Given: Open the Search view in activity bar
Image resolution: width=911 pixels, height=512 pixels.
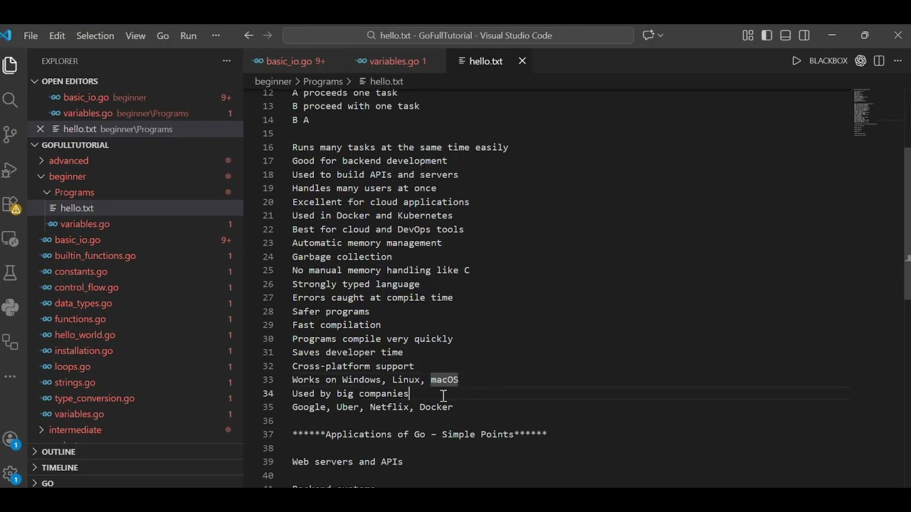Looking at the screenshot, I should click(10, 100).
